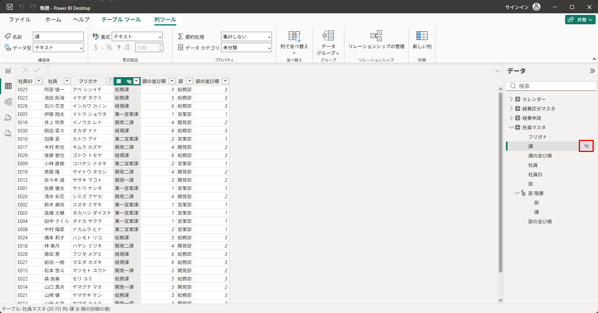The width and height of the screenshot is (598, 313).
Task: Cancel the formula with the X icon
Action: 25,70
